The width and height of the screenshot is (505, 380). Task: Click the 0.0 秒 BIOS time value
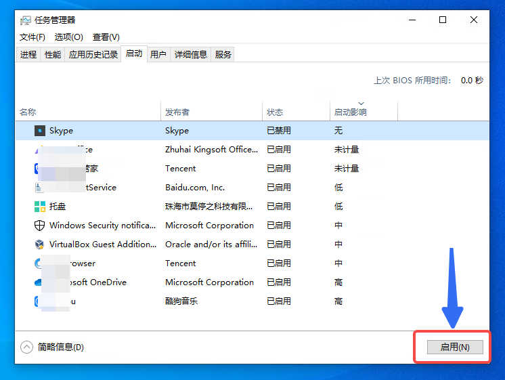point(472,80)
